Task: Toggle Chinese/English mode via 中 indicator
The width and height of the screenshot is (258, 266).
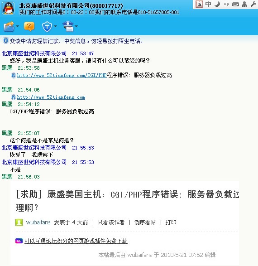Action: pyautogui.click(x=208, y=4)
